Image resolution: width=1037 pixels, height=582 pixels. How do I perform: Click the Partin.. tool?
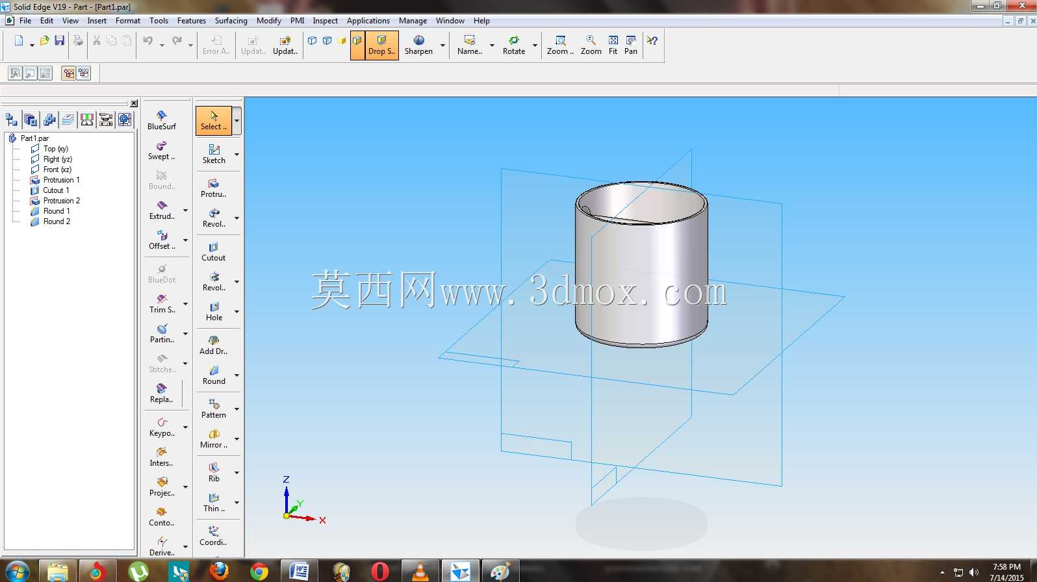162,333
